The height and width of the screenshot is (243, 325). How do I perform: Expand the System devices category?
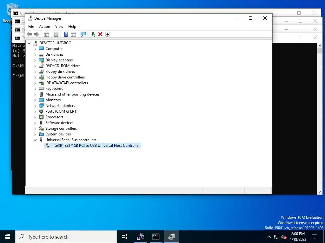(35, 134)
